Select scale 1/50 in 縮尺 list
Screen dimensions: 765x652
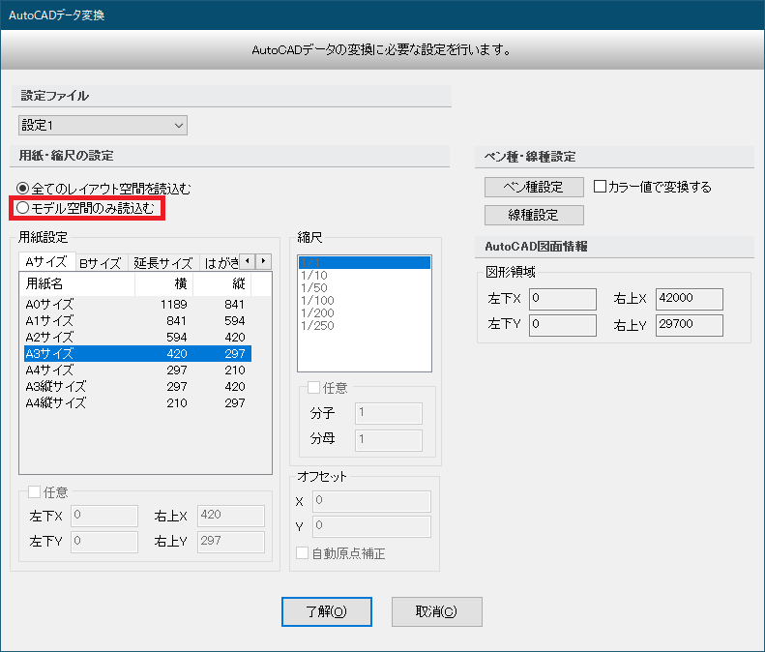coord(365,288)
